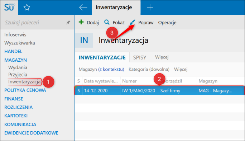Expand the HANDEL section
245x141 pixels.
point(13,52)
